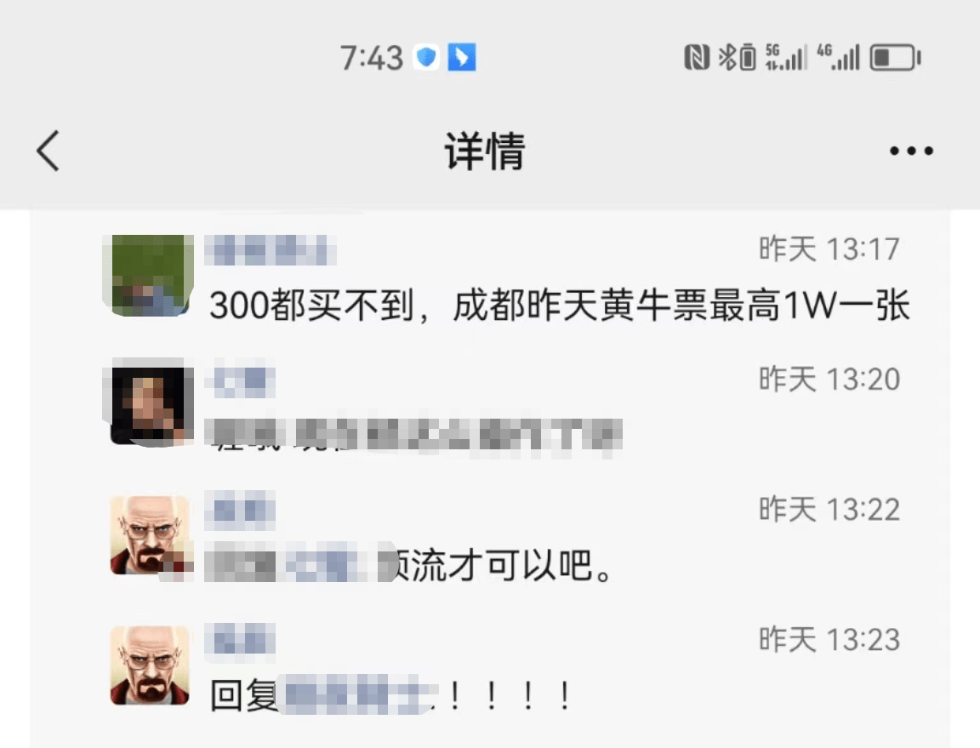This screenshot has width=980, height=748.
Task: Tap the back arrow icon
Action: point(48,151)
